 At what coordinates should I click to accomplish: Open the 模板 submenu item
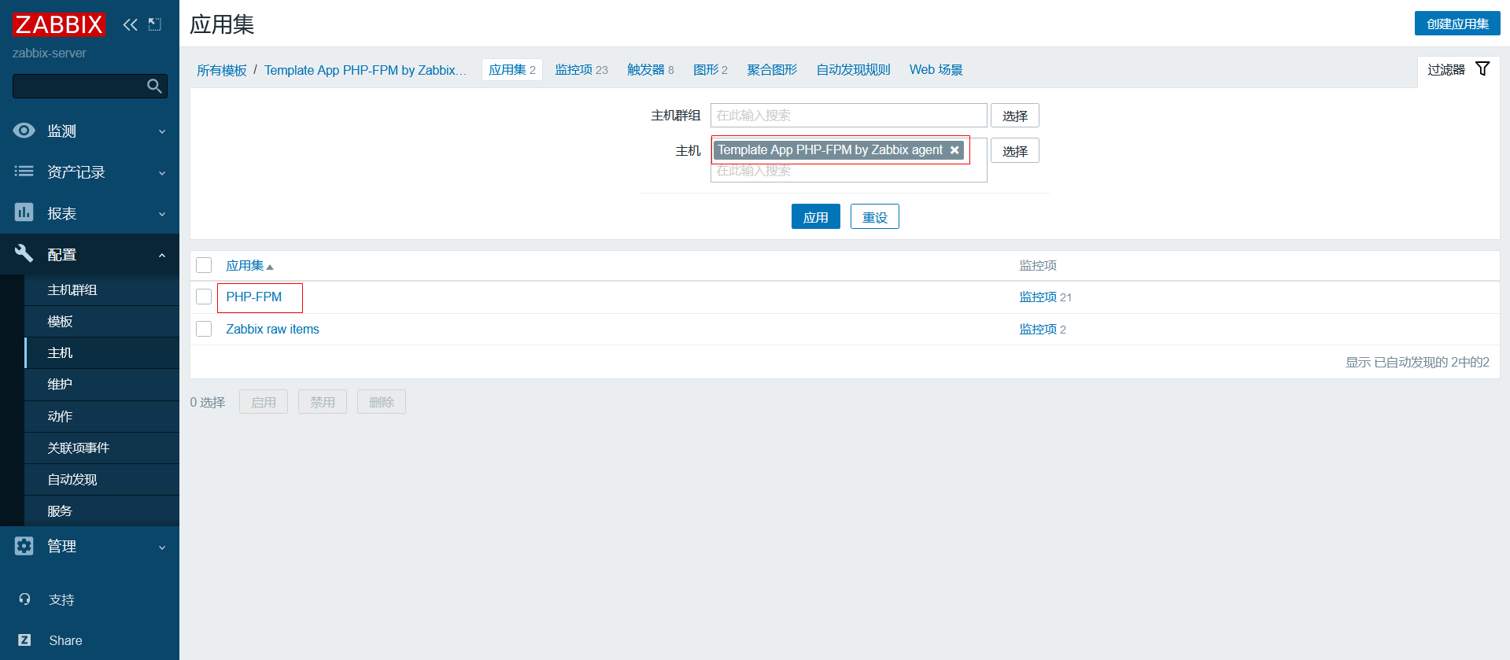102,321
